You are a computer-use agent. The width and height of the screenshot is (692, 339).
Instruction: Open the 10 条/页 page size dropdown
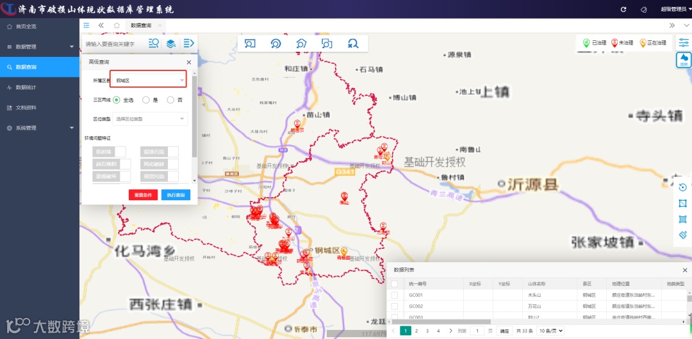(x=550, y=331)
